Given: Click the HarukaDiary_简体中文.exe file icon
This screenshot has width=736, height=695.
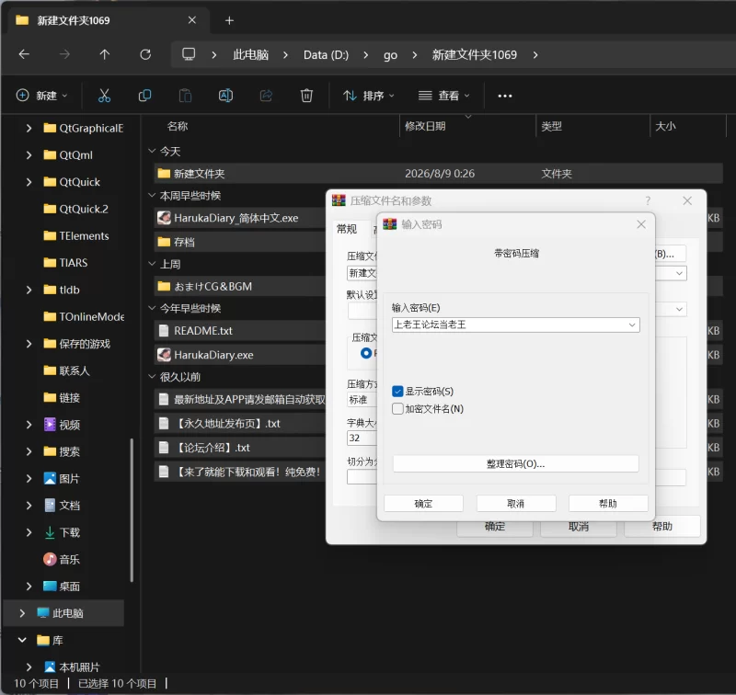Looking at the screenshot, I should [164, 218].
